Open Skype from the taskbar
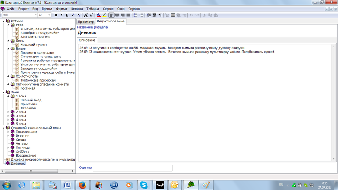The image size is (338, 190). coord(144,185)
